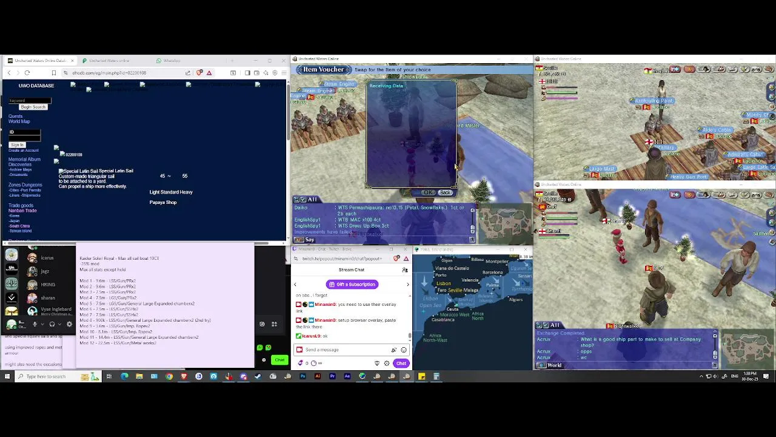Open Adobe Photoshop from the taskbar

[x=303, y=376]
